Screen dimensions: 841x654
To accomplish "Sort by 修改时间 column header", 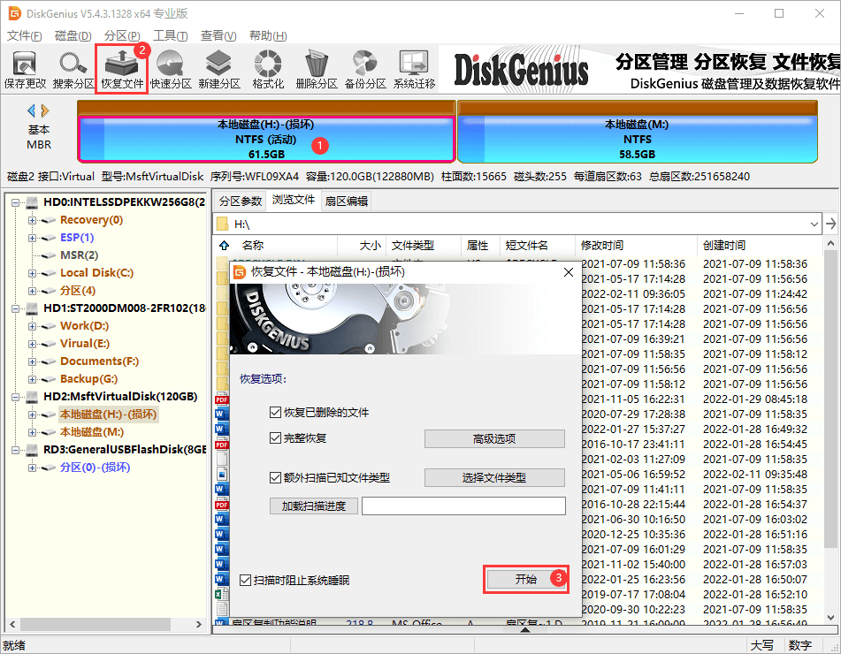I will [x=636, y=246].
